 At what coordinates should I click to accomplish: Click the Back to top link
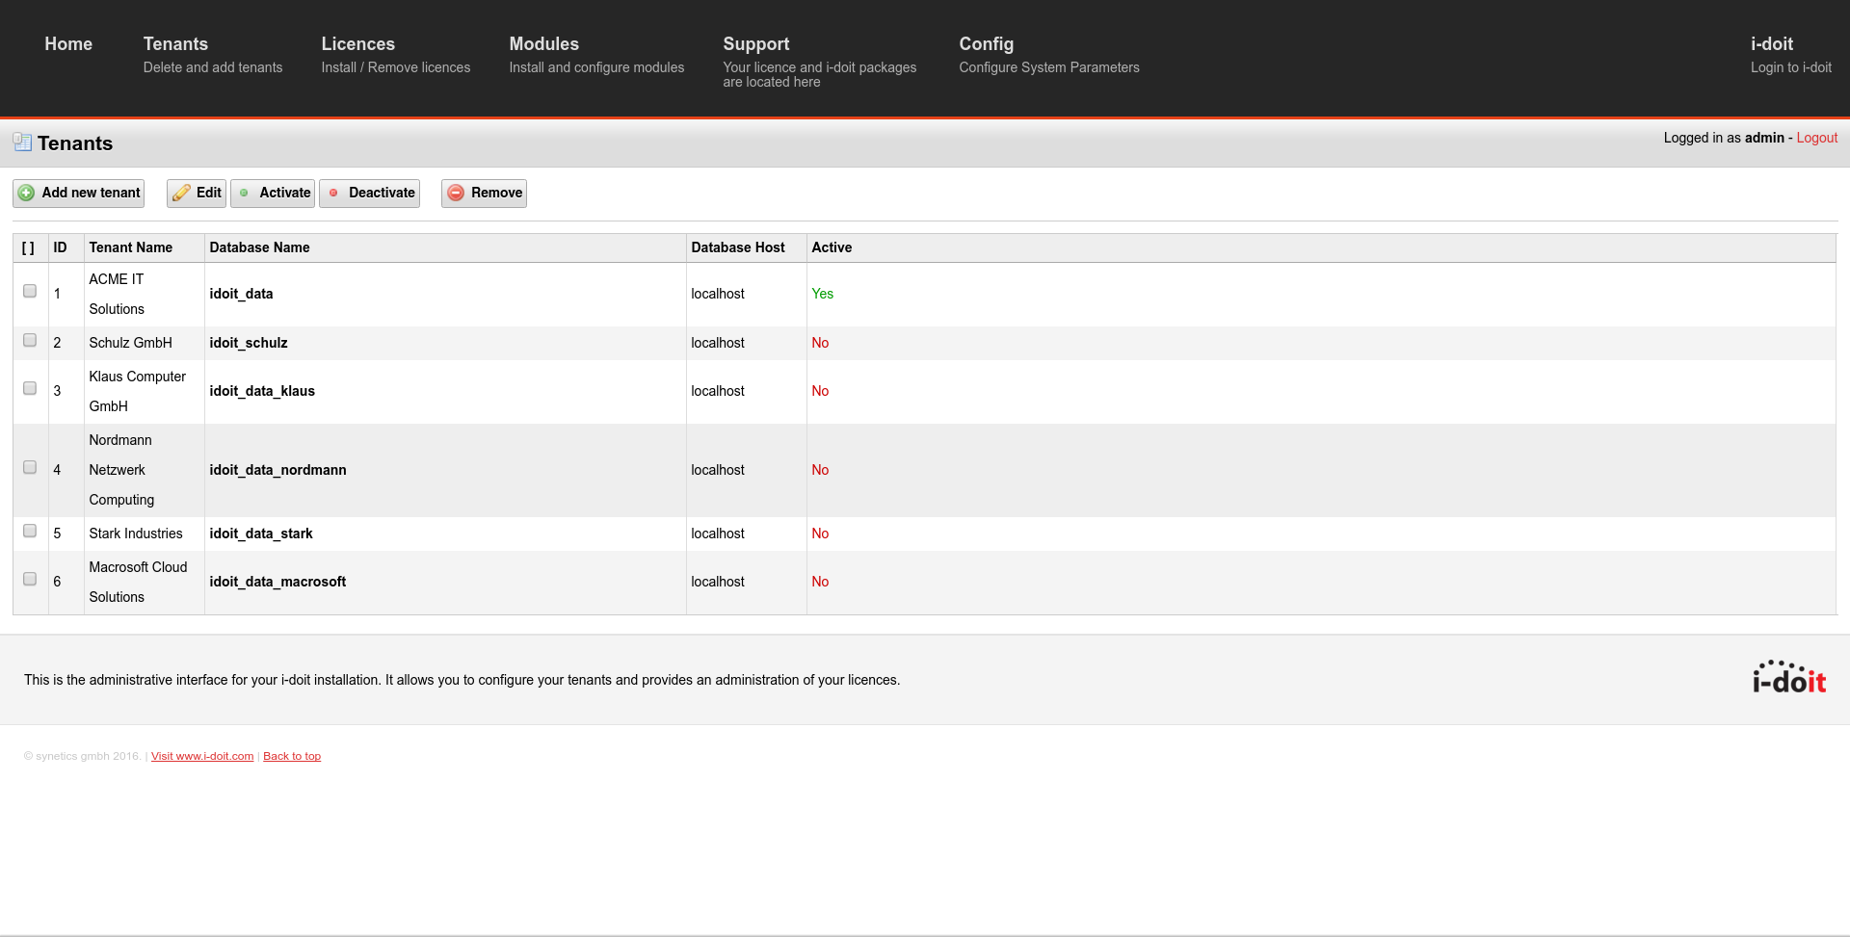pyautogui.click(x=292, y=756)
